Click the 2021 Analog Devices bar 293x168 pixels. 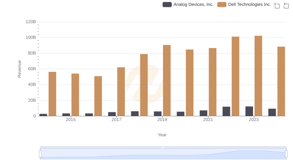203,113
